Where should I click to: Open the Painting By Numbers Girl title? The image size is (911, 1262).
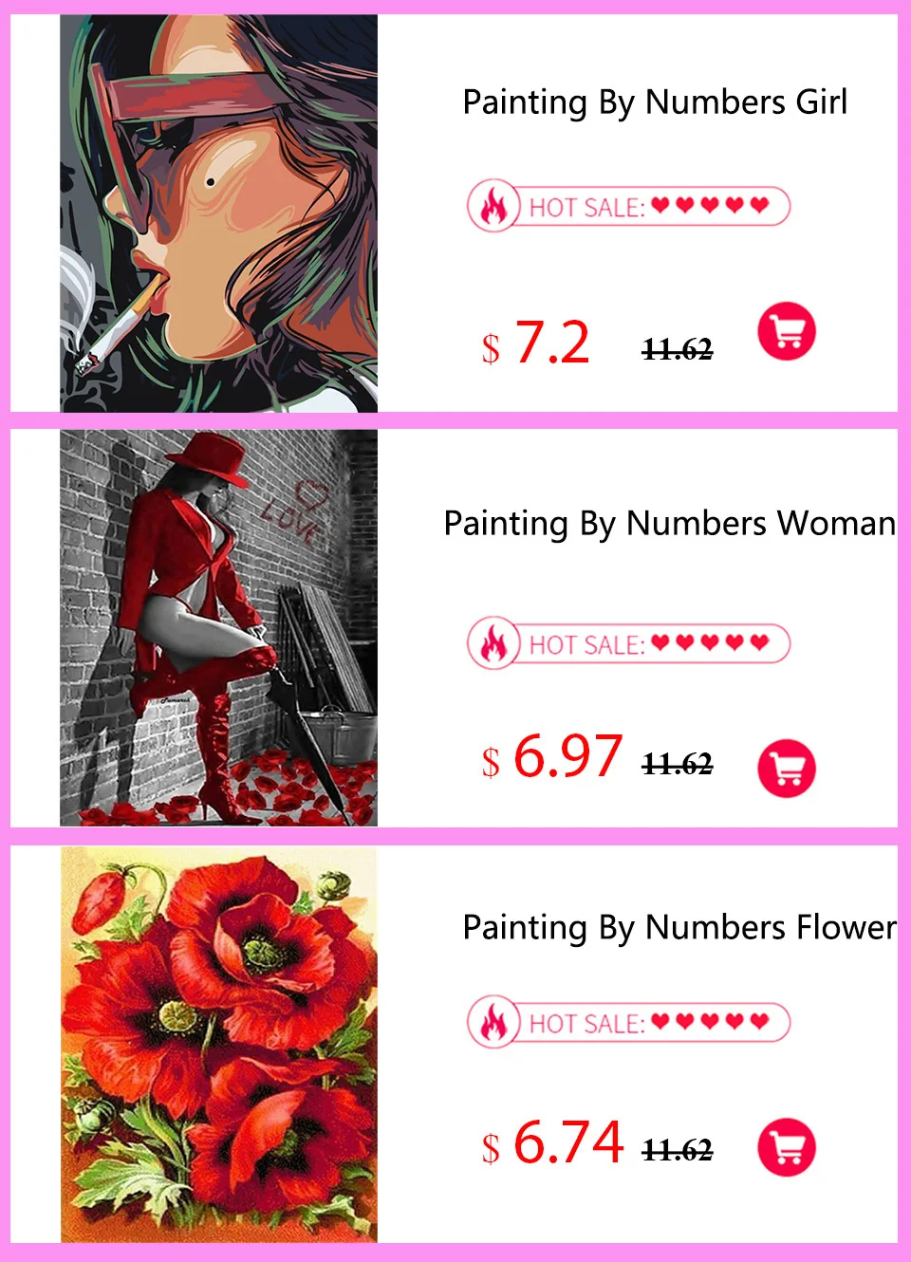(x=655, y=102)
